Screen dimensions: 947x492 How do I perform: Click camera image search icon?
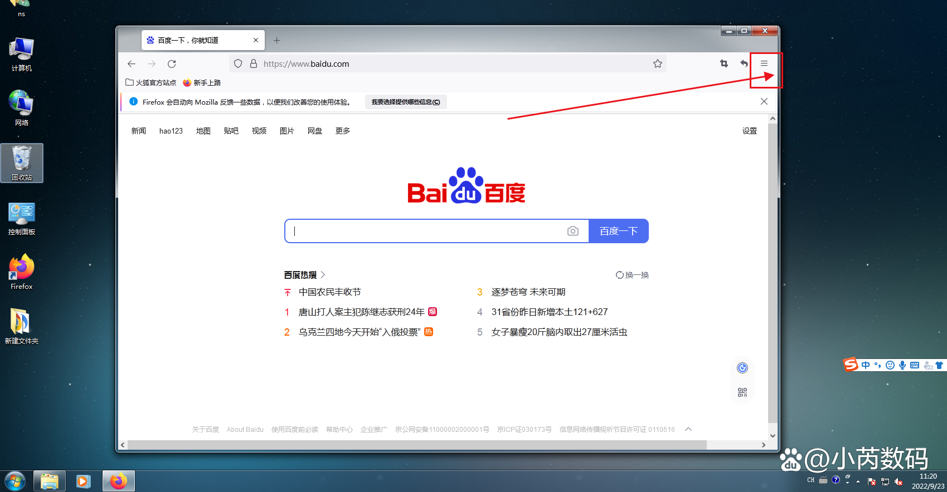point(573,231)
